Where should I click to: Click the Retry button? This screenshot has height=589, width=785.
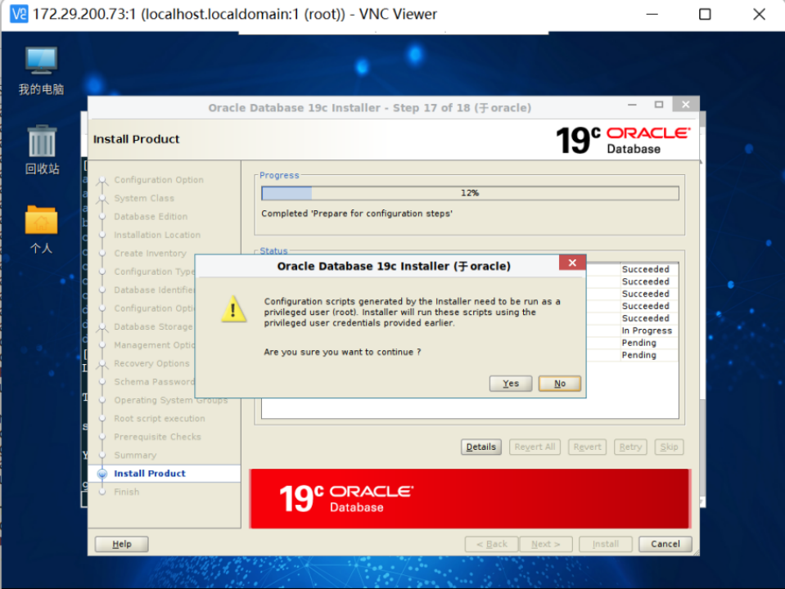pos(629,447)
